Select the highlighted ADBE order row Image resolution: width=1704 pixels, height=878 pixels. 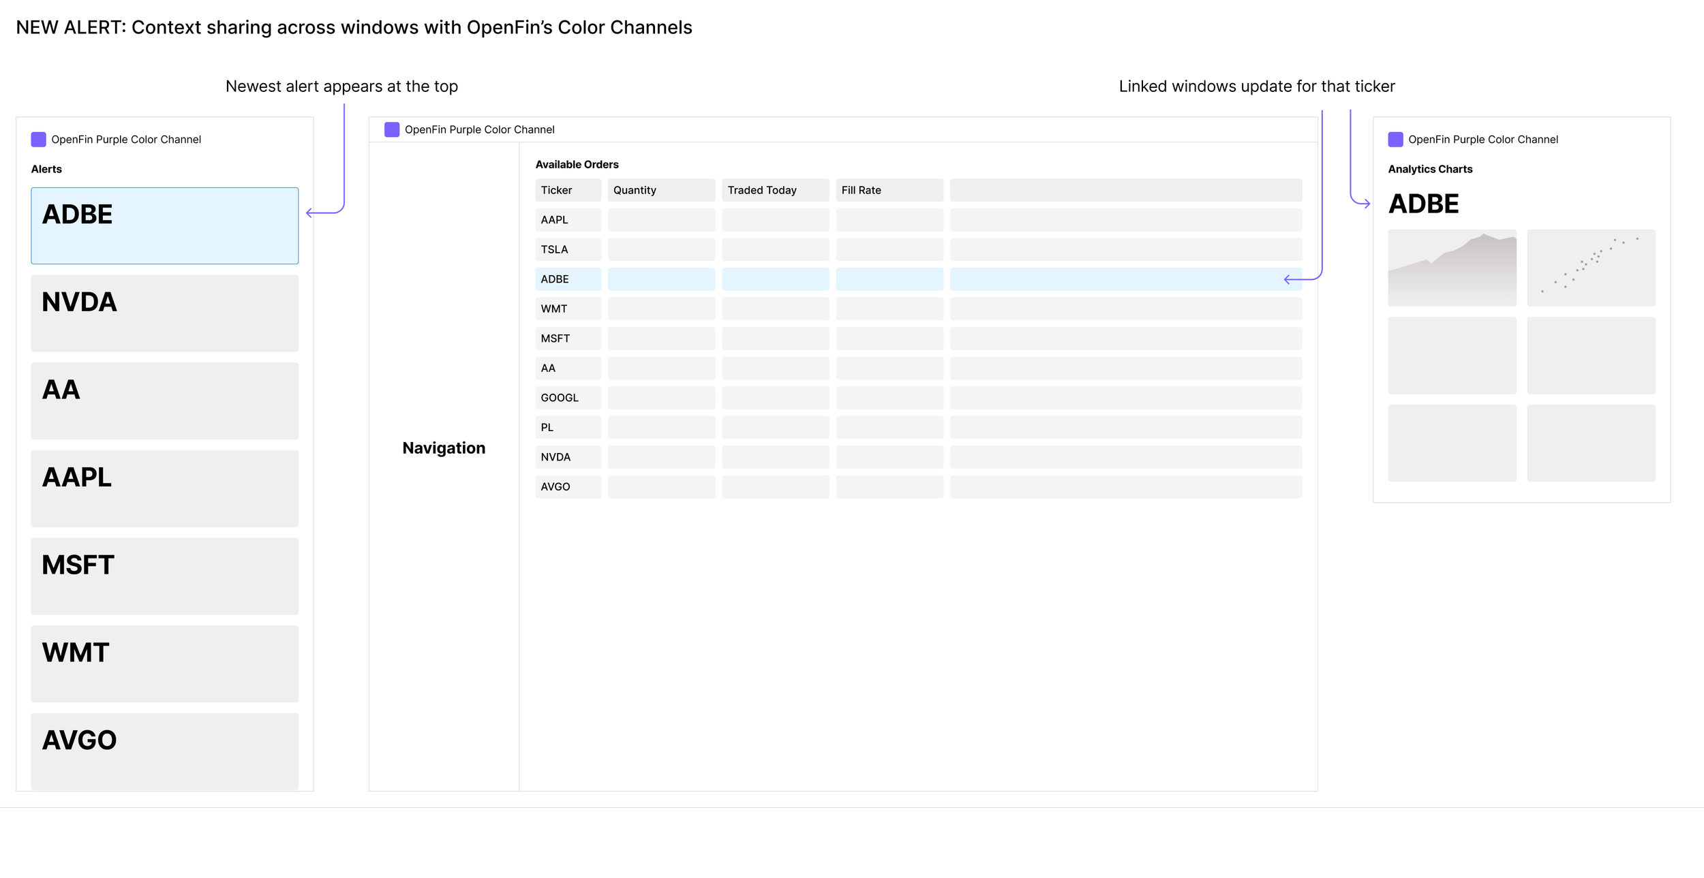(568, 279)
